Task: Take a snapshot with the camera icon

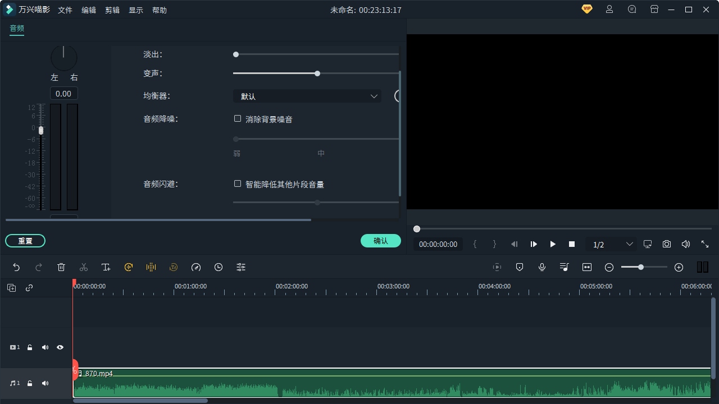Action: point(667,244)
